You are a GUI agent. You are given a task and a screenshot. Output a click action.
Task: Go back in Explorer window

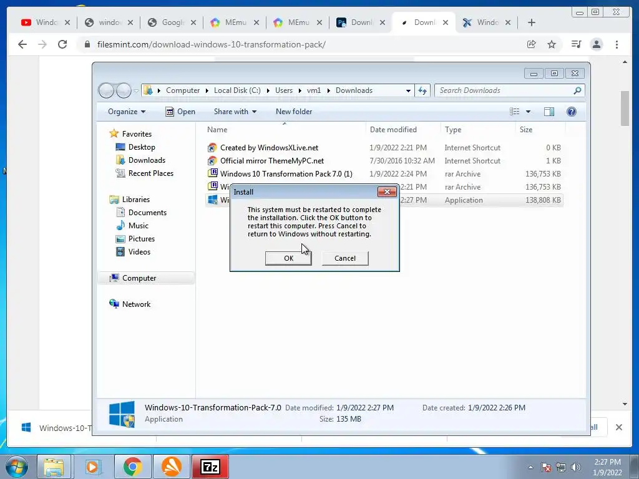point(106,90)
